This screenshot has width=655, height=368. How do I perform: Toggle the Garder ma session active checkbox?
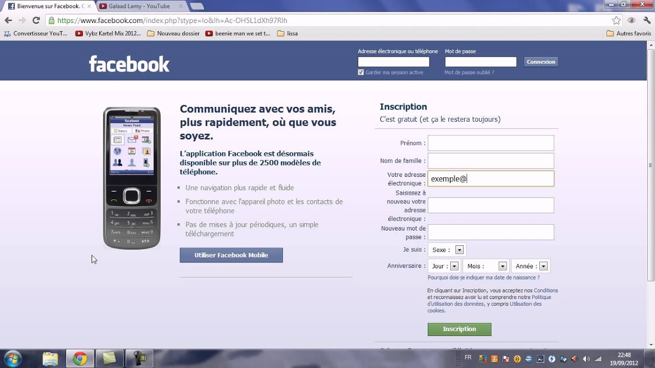(361, 72)
